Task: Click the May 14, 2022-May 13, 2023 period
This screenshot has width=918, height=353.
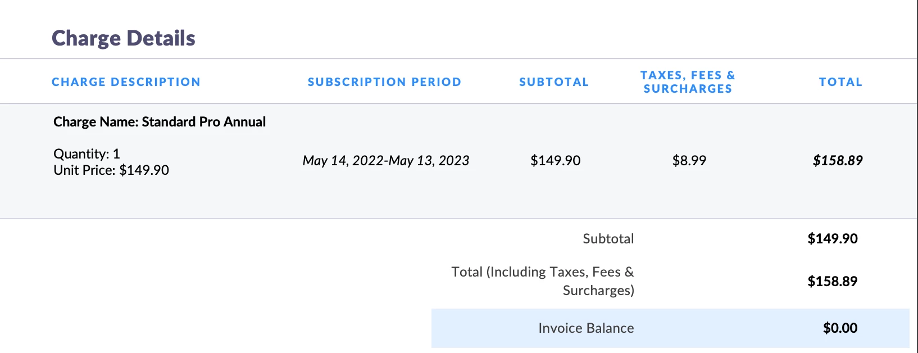Action: pyautogui.click(x=386, y=161)
